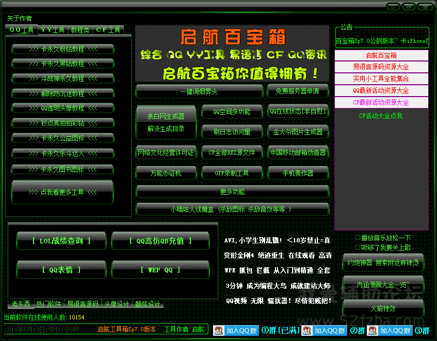The height and width of the screenshot is (341, 437).
Task: Click QQ视频 无限 骚扰器 link
Action: (279, 301)
